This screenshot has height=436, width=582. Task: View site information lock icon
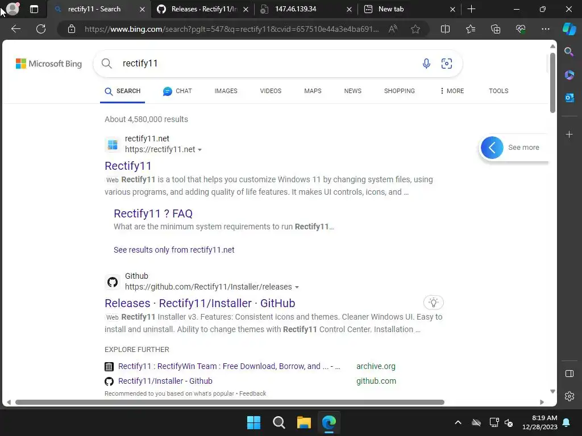[72, 29]
